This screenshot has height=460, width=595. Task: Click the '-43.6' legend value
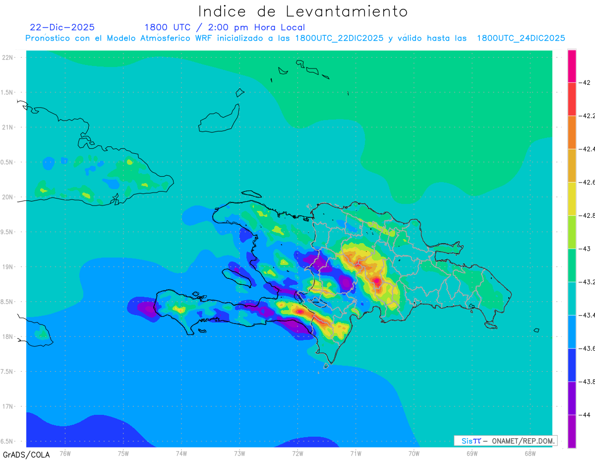(587, 348)
